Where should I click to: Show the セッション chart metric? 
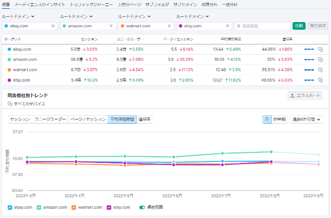(20, 119)
